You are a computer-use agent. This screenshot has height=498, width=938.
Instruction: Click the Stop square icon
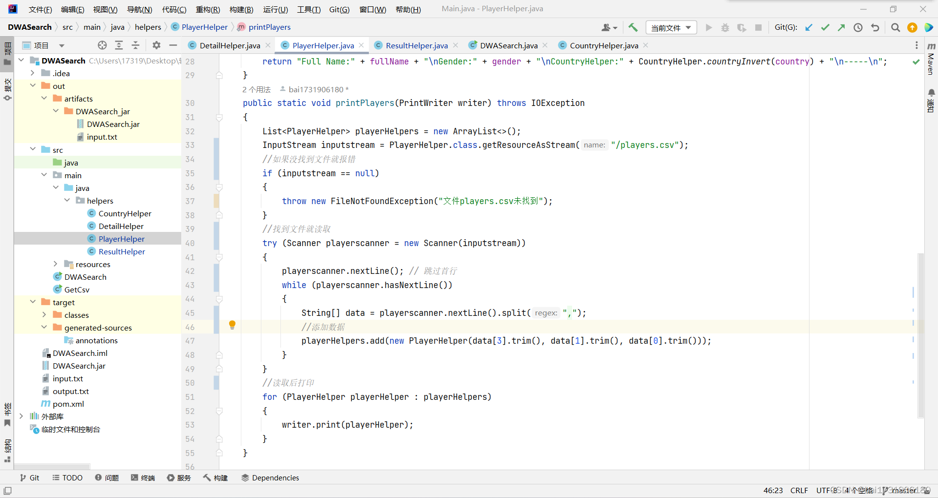[x=758, y=27]
